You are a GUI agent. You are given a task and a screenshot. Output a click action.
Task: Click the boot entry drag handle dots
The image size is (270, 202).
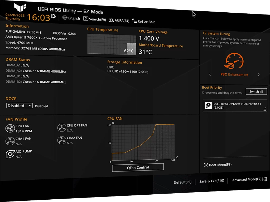(x=264, y=109)
